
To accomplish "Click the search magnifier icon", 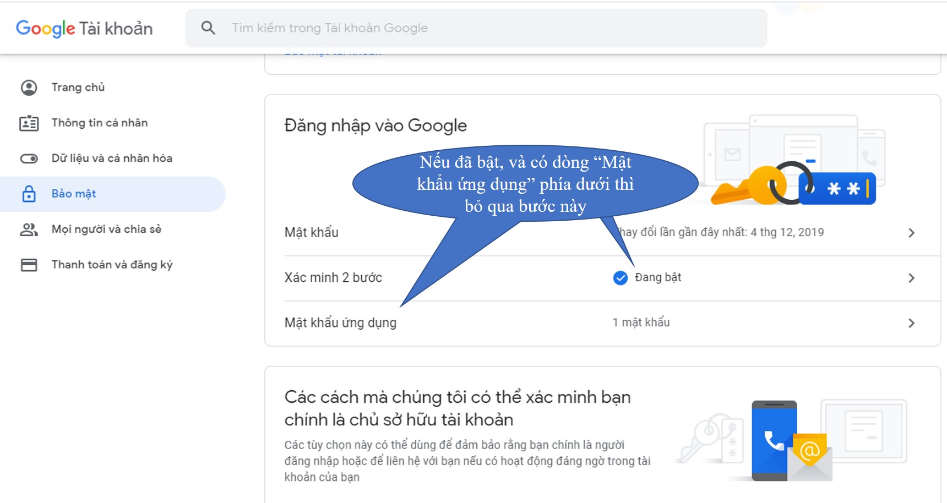I will click(x=208, y=28).
